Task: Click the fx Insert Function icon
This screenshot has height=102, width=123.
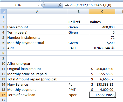Action: click(60, 5)
